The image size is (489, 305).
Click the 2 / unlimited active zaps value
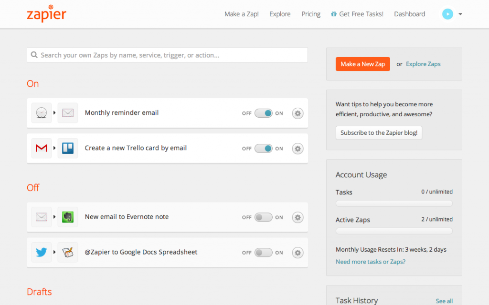(437, 219)
